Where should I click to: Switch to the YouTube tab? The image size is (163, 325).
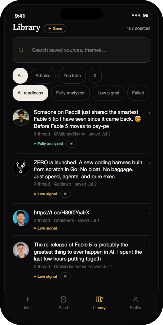coord(72,76)
